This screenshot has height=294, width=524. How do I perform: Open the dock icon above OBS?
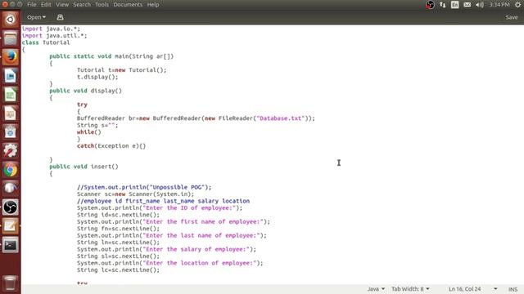pos(11,189)
